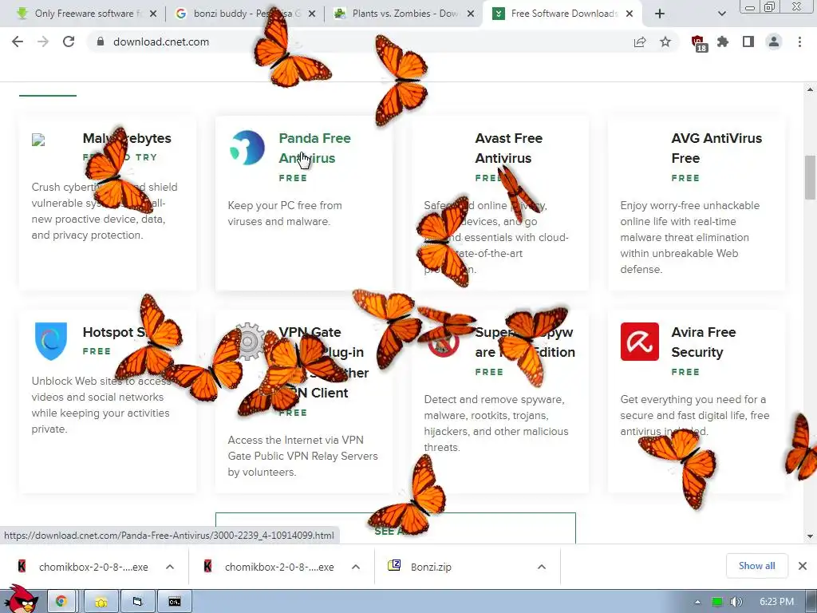This screenshot has height=613, width=817.
Task: Open the file explorer taskbar folder icon
Action: tap(101, 602)
